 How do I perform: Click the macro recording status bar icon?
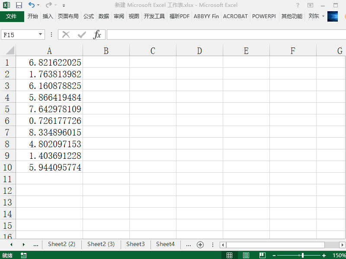tap(23, 255)
